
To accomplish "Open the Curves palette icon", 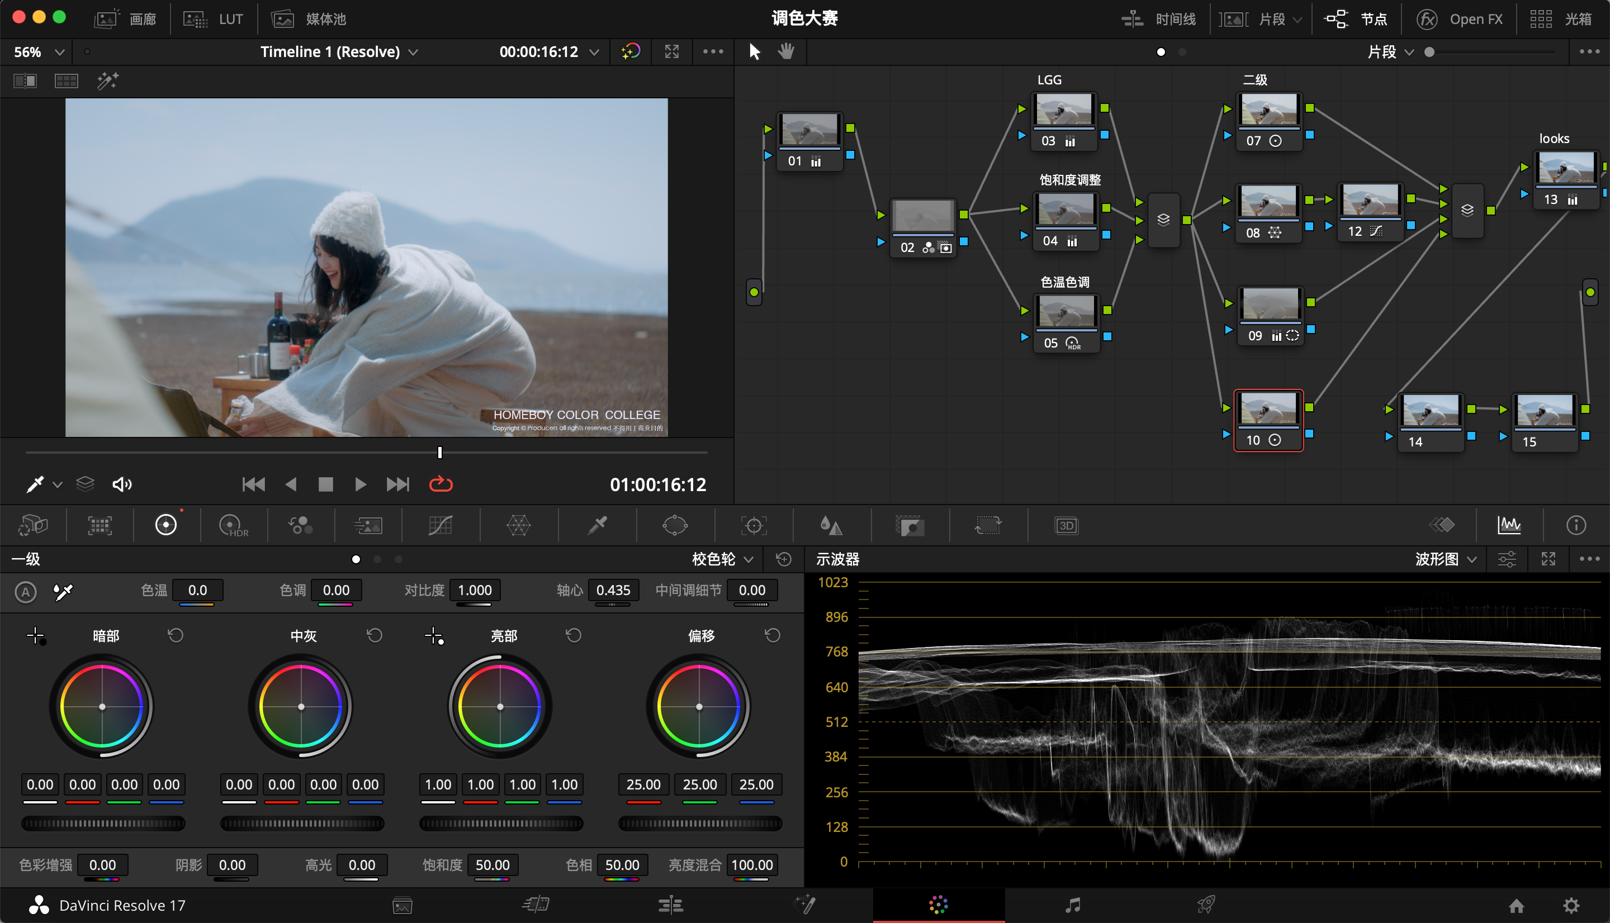I will pos(439,526).
